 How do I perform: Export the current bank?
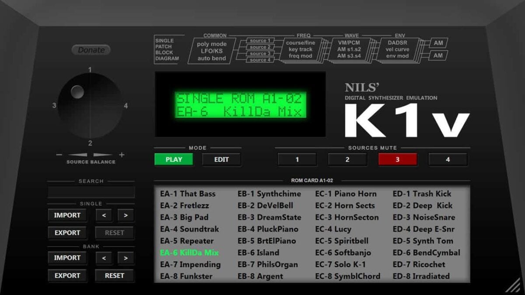(67, 275)
